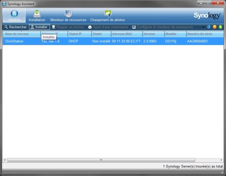
Task: Click Ajout d'une imprimante
Action: (108, 27)
